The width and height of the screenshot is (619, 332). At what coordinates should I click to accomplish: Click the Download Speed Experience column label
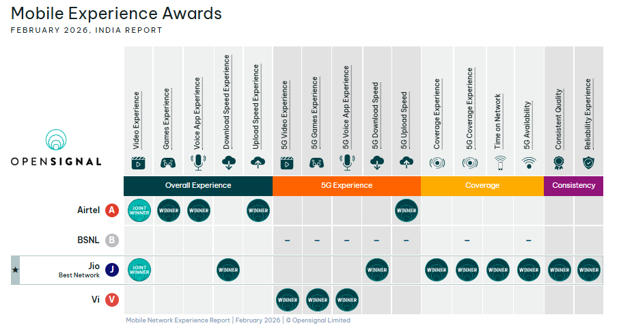click(x=227, y=102)
